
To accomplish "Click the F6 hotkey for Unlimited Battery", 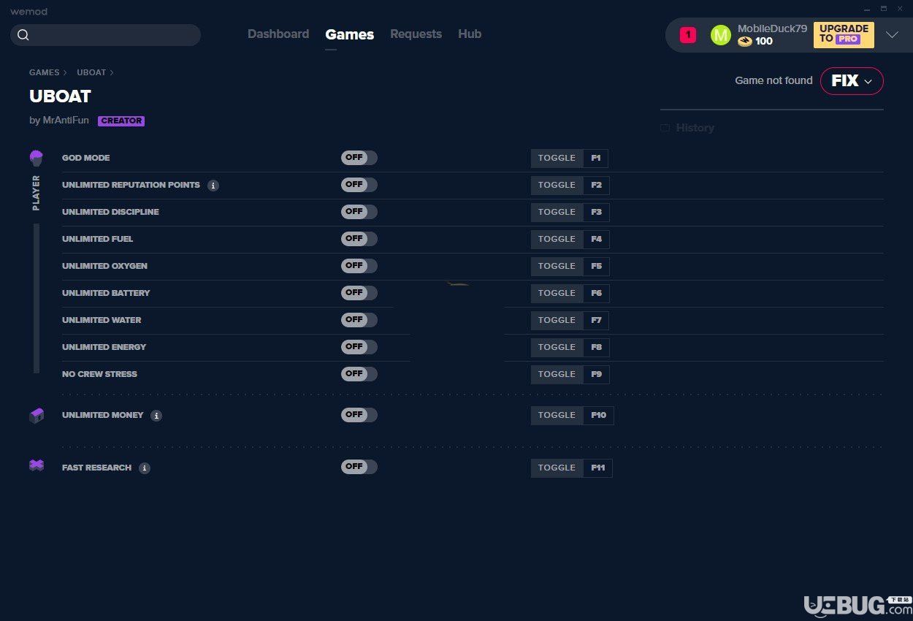I will 597,294.
